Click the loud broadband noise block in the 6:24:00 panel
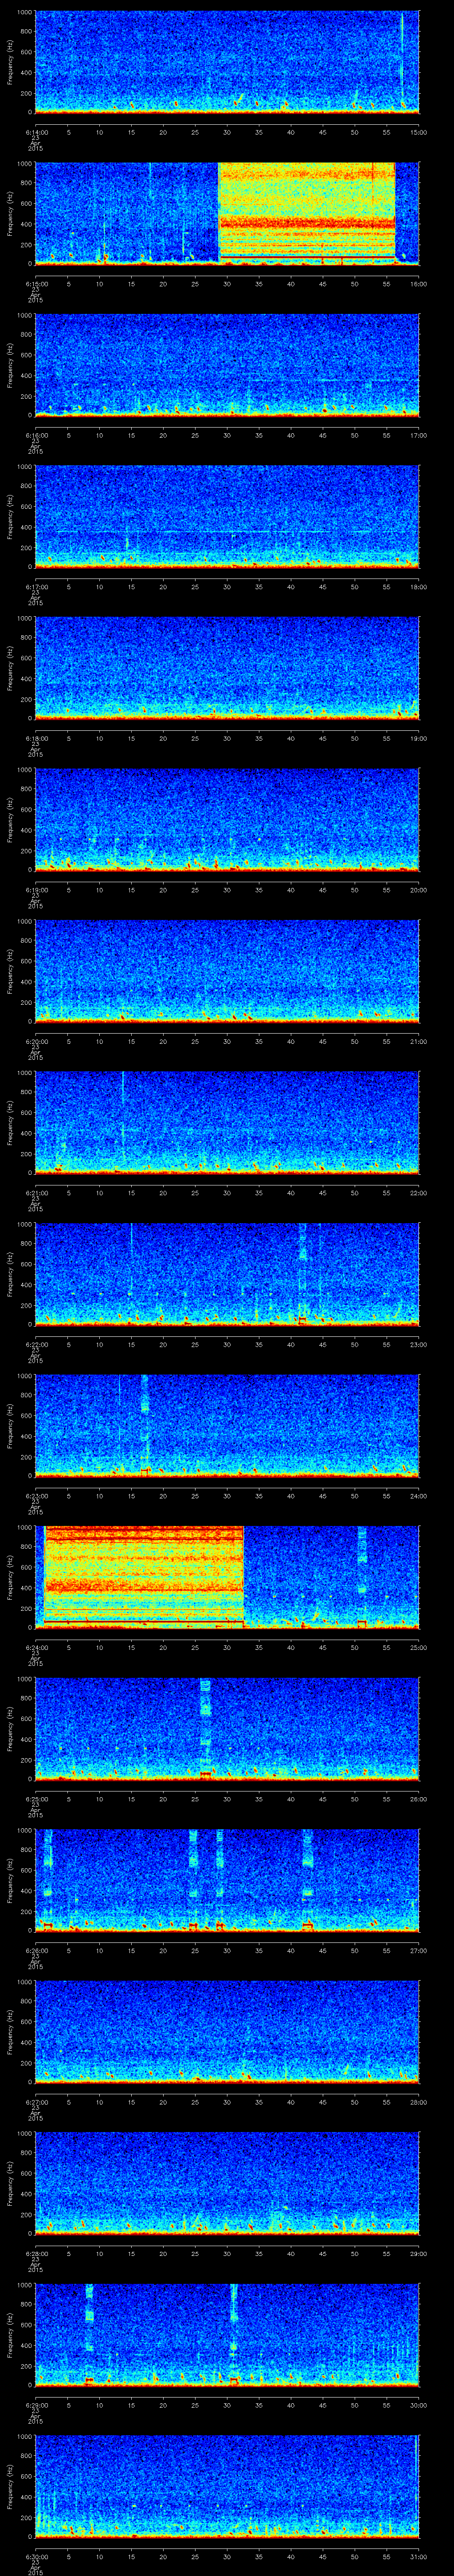 click(144, 1577)
